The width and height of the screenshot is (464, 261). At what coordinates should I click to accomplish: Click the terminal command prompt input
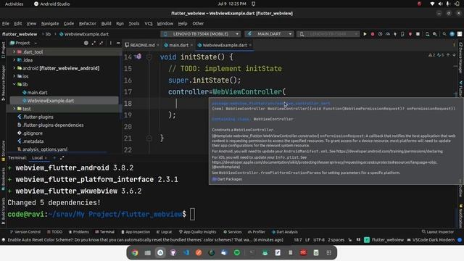192,215
